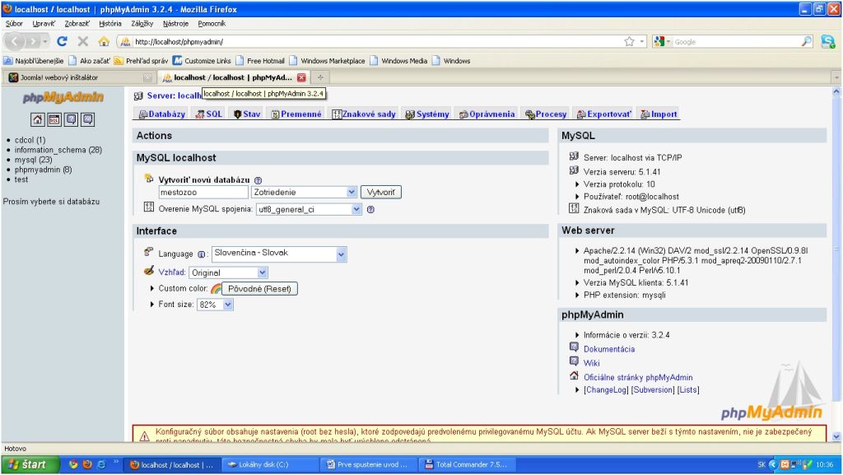Open the bookmark star dropdown arrow in the address bar
This screenshot has width=843, height=475.
[642, 41]
